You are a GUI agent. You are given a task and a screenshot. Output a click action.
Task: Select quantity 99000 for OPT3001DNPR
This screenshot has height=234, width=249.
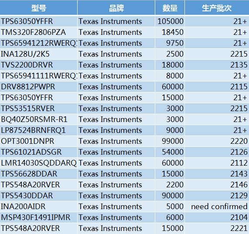[x=170, y=141]
